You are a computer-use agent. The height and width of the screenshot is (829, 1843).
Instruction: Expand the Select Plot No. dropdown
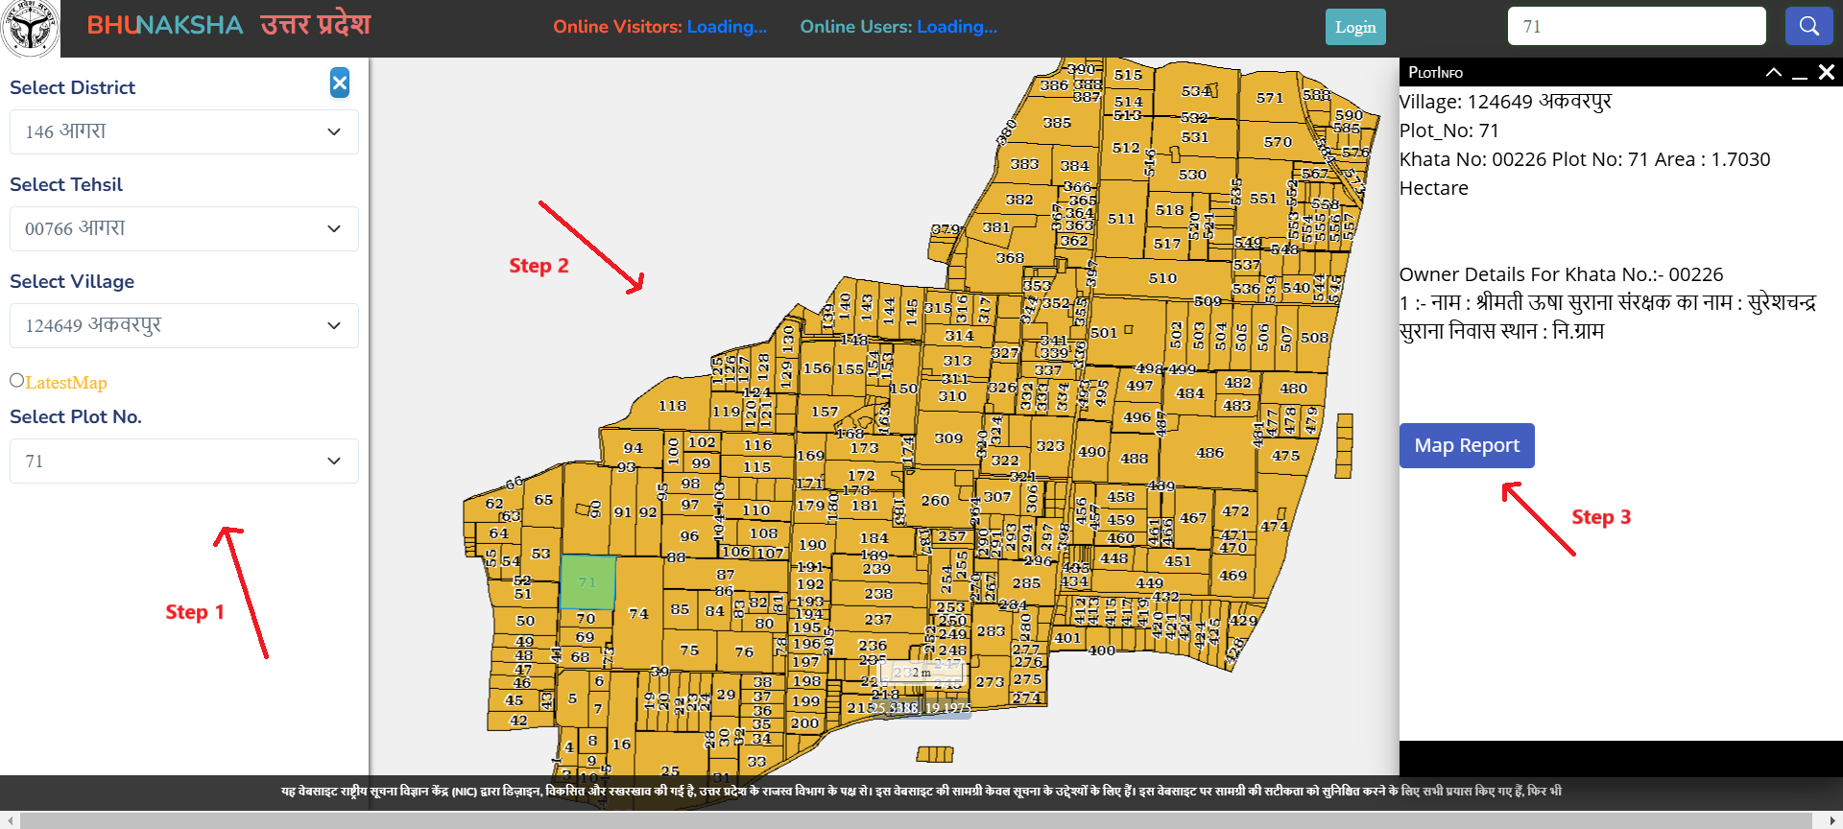point(183,462)
